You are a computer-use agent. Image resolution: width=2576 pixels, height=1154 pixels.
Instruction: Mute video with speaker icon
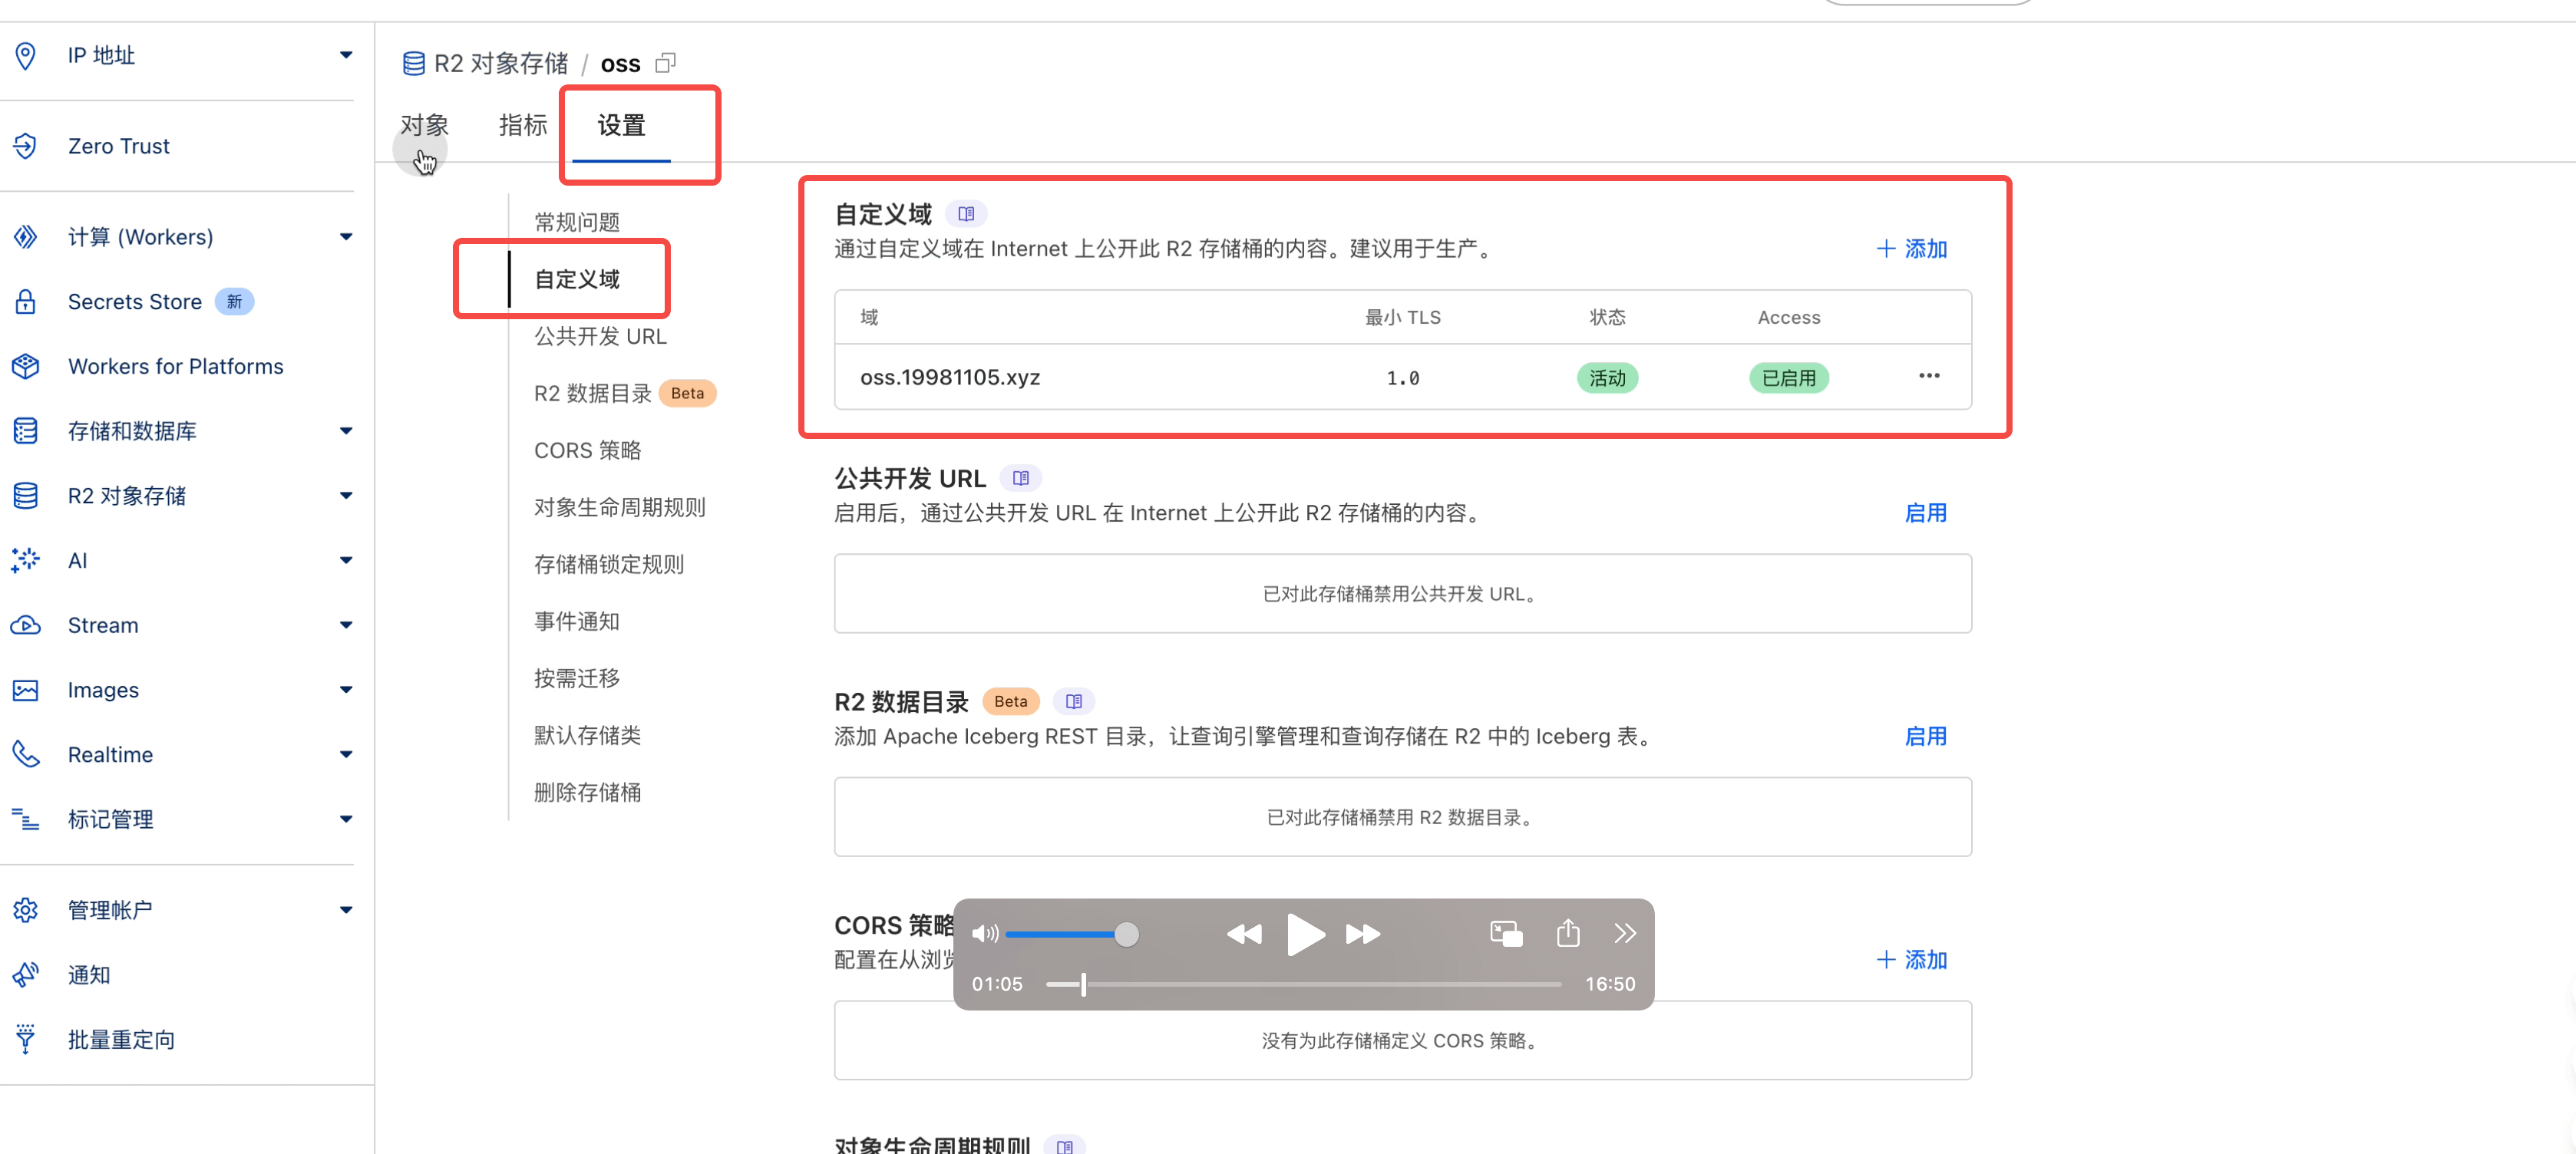coord(985,933)
